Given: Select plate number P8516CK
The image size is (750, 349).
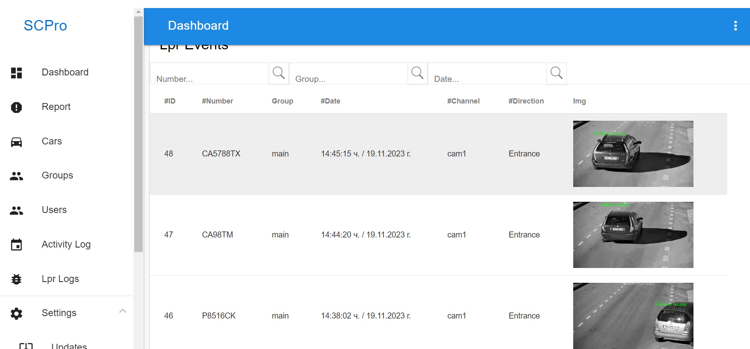Looking at the screenshot, I should coord(219,316).
